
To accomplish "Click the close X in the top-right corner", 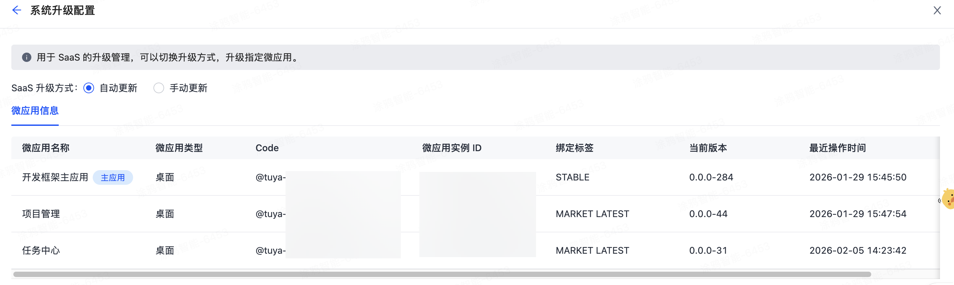I will click(937, 10).
